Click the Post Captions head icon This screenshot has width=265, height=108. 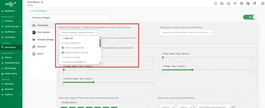click(34, 32)
